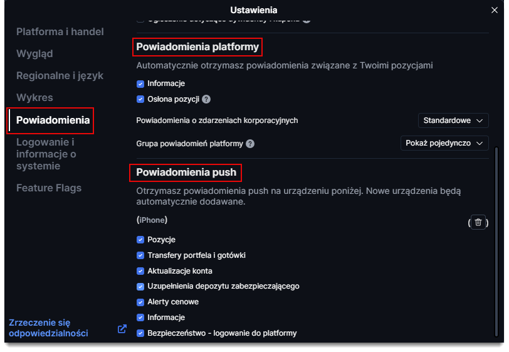This screenshot has width=509, height=352.
Task: Click external link icon near Zrzeczenie się odpowiedzialności
Action: (122, 328)
